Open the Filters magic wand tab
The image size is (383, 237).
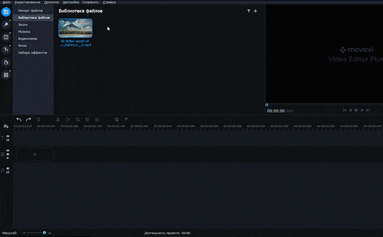click(x=6, y=24)
